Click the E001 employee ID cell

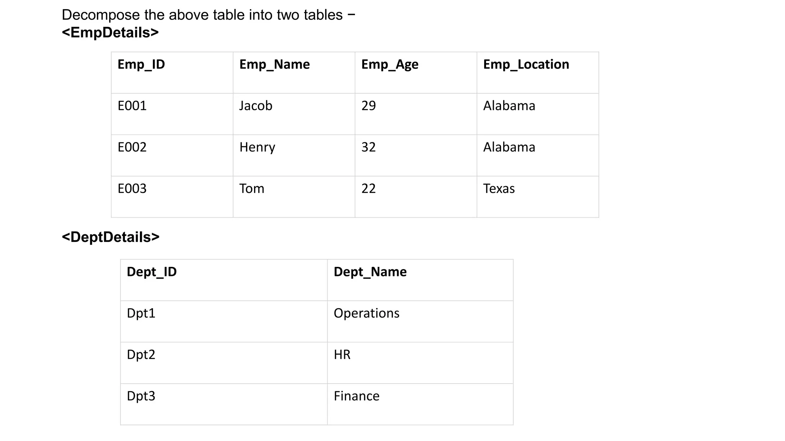pyautogui.click(x=132, y=106)
